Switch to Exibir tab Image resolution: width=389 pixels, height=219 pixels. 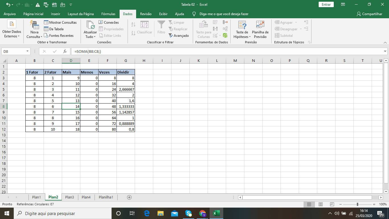(x=163, y=14)
